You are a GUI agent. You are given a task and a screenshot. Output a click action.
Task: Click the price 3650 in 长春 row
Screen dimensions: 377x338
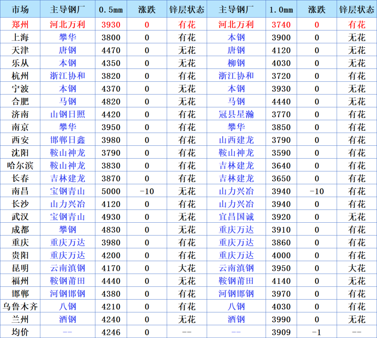(281, 178)
